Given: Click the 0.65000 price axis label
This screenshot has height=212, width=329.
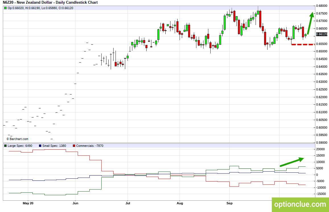Looking at the screenshot, I should click(x=322, y=52).
